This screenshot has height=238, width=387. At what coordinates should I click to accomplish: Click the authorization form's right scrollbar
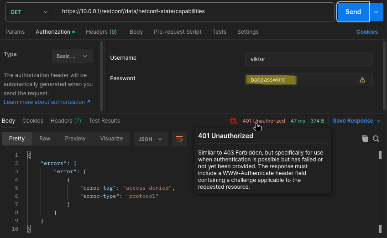(x=384, y=76)
